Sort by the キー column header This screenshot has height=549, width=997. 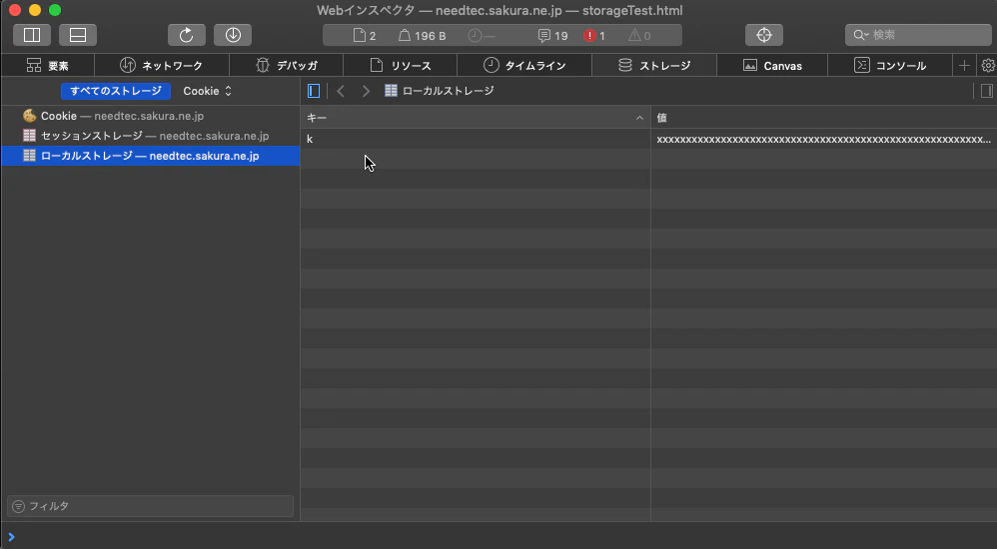coord(476,118)
